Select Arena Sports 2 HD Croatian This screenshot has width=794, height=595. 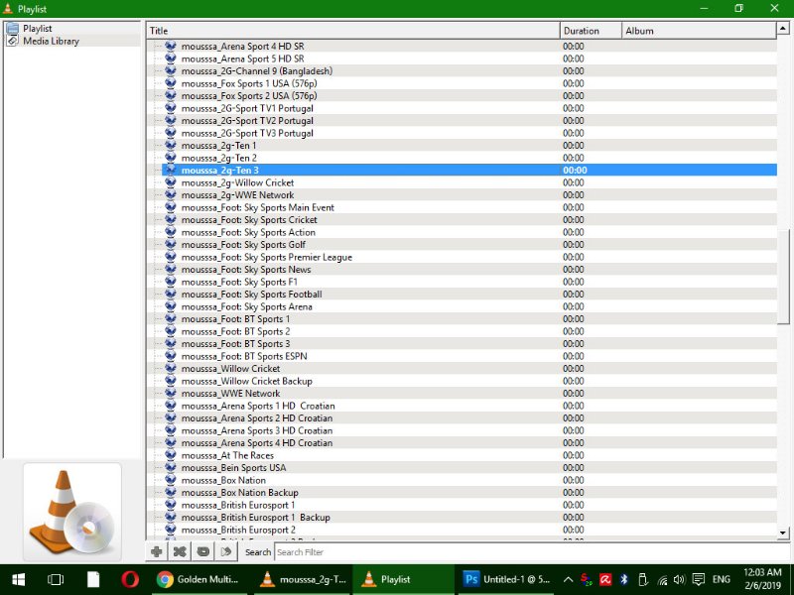coord(257,417)
